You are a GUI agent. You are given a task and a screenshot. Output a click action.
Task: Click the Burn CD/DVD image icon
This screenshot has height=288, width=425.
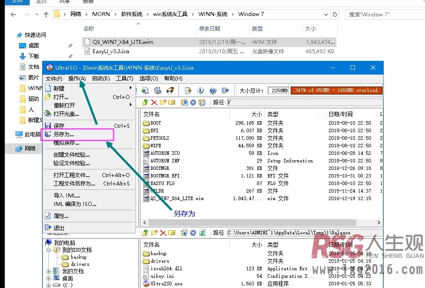pos(170,91)
